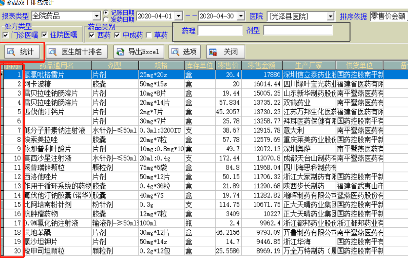Click the 172.44 retail price cell

[x=228, y=158]
